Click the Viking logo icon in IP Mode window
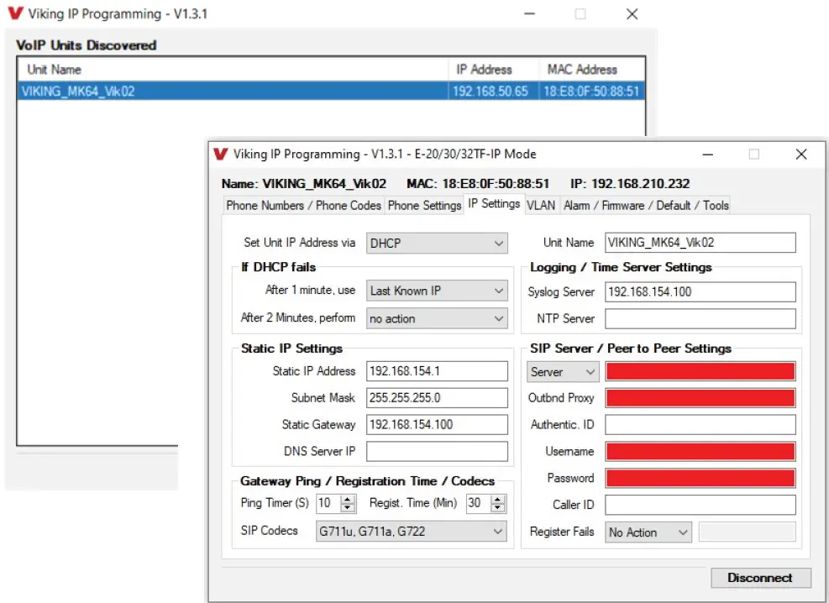Image resolution: width=829 pixels, height=603 pixels. pos(220,154)
